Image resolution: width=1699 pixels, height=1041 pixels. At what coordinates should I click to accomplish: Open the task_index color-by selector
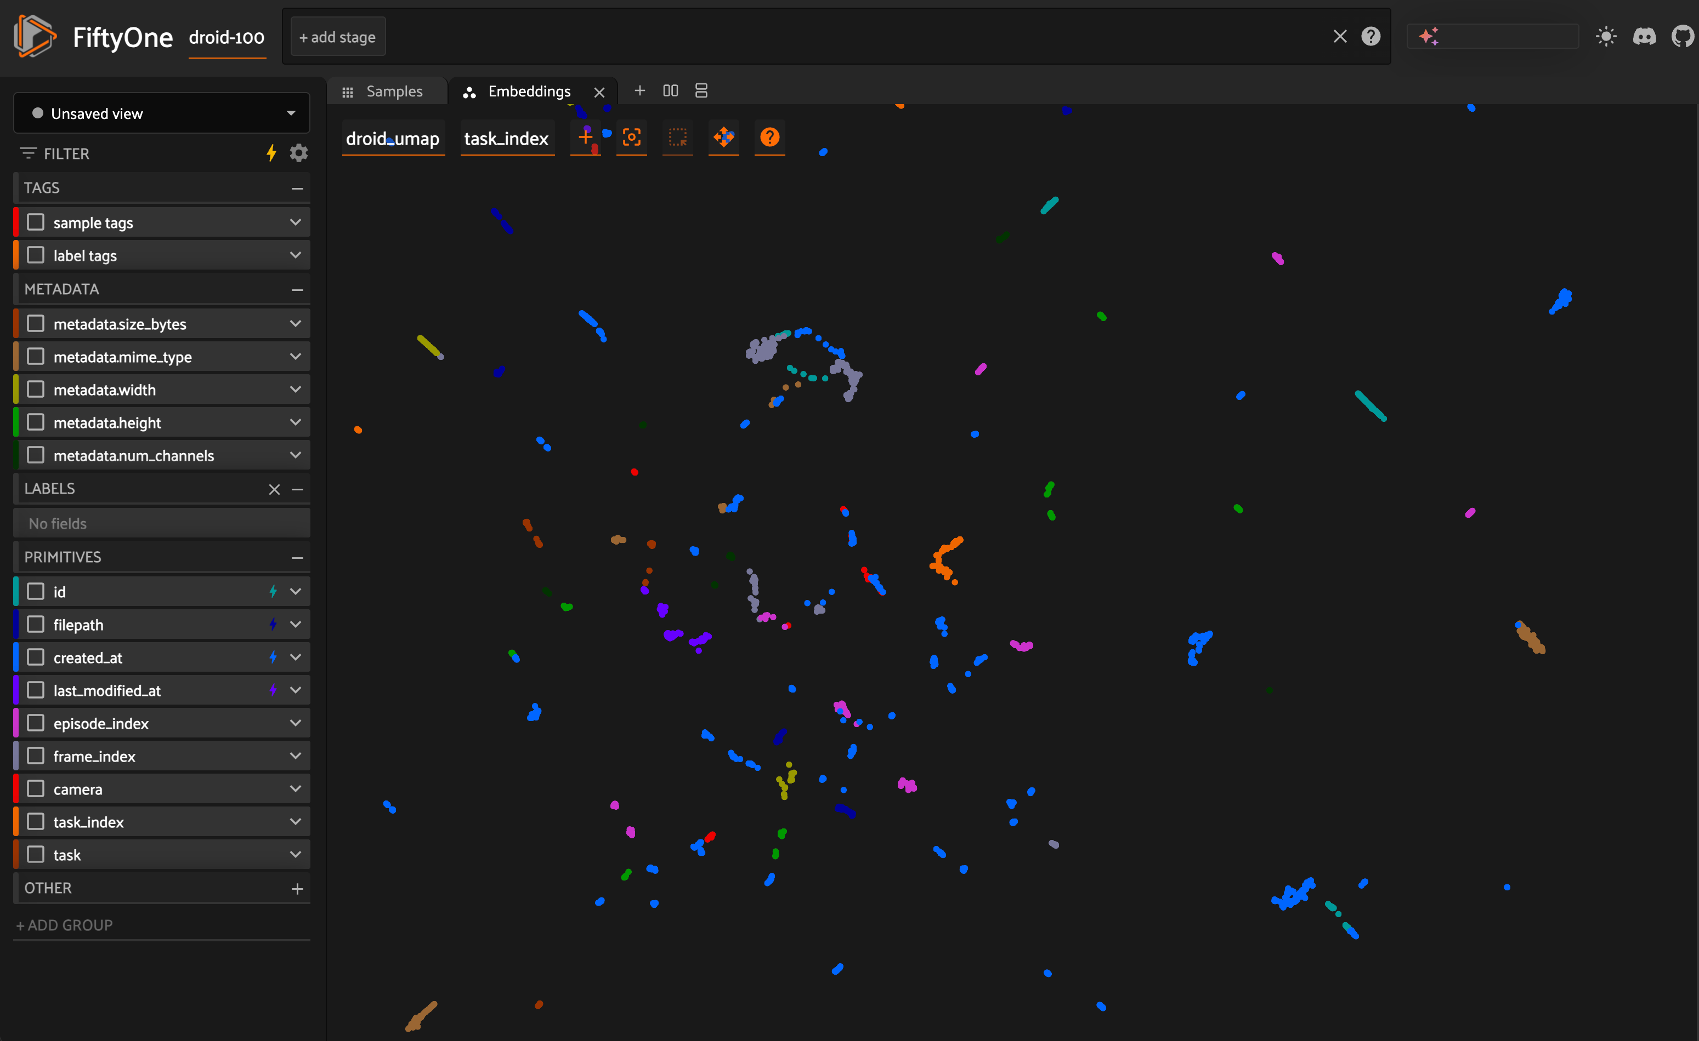(x=507, y=139)
